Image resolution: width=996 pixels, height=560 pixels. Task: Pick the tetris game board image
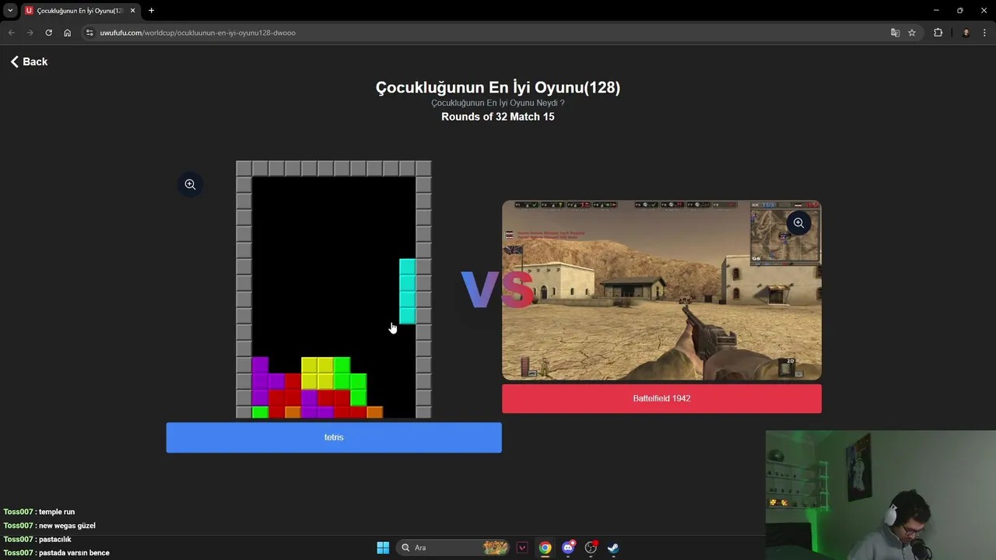(334, 289)
